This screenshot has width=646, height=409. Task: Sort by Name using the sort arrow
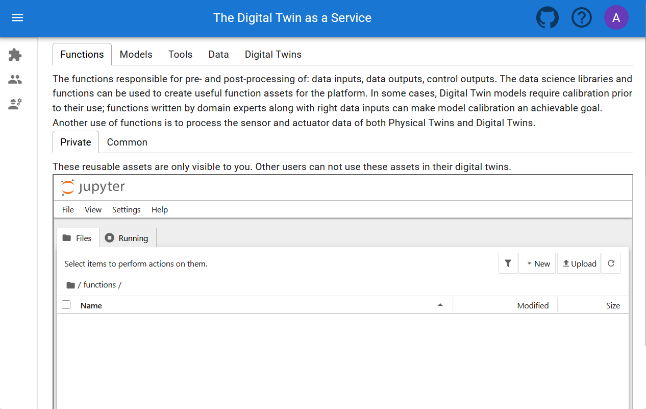click(440, 305)
